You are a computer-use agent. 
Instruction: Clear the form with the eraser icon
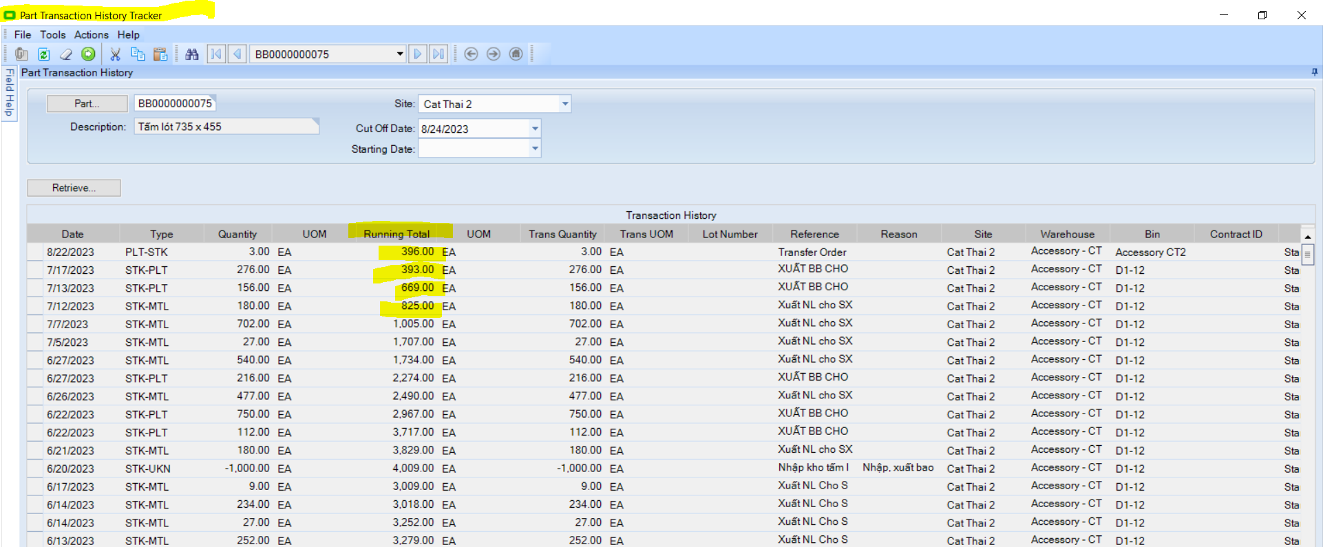66,54
